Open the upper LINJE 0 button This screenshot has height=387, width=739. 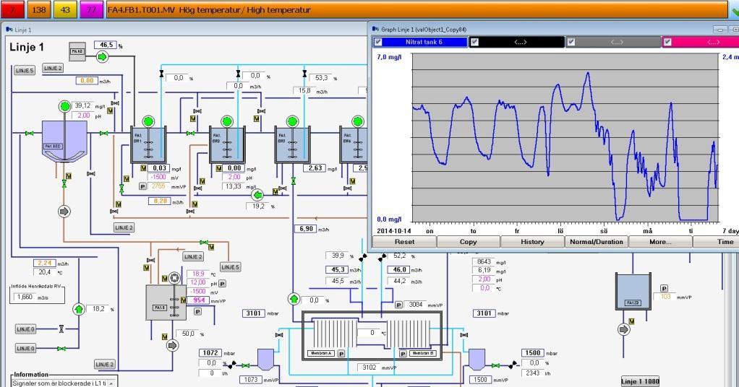click(25, 329)
